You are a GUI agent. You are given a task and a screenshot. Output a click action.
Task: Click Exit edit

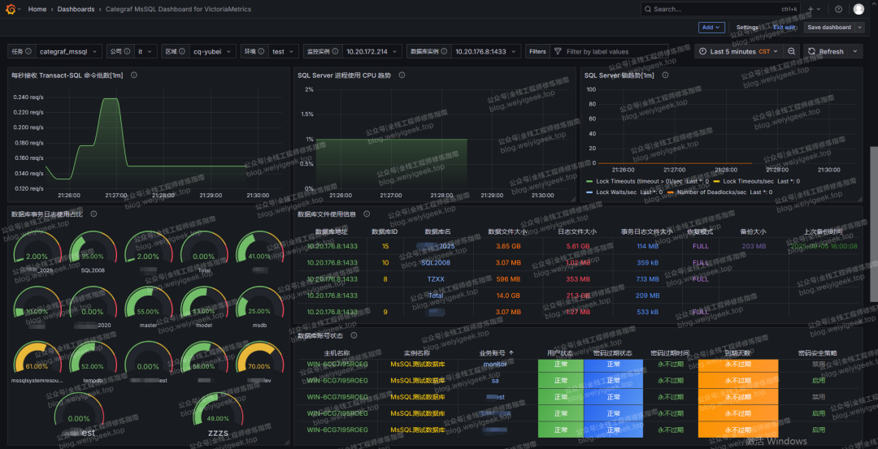(784, 28)
